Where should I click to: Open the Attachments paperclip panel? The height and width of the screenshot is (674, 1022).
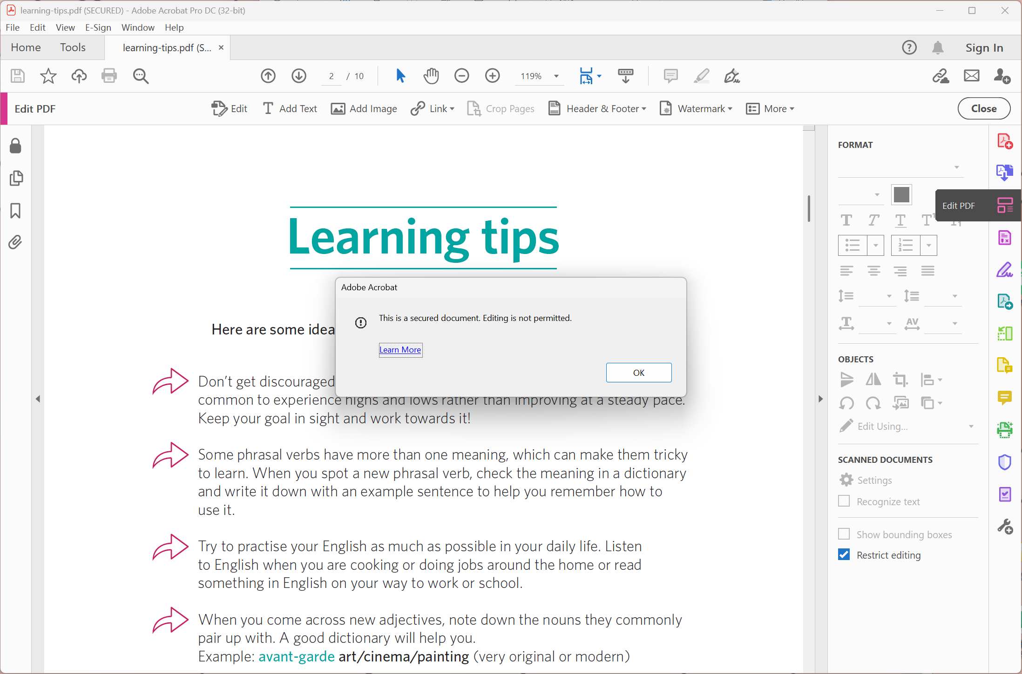click(15, 242)
